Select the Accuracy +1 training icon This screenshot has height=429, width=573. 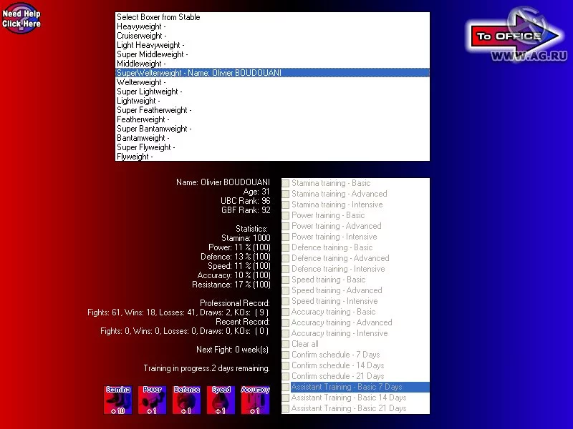click(256, 400)
